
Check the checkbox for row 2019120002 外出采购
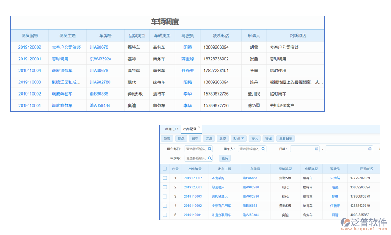point(165,178)
